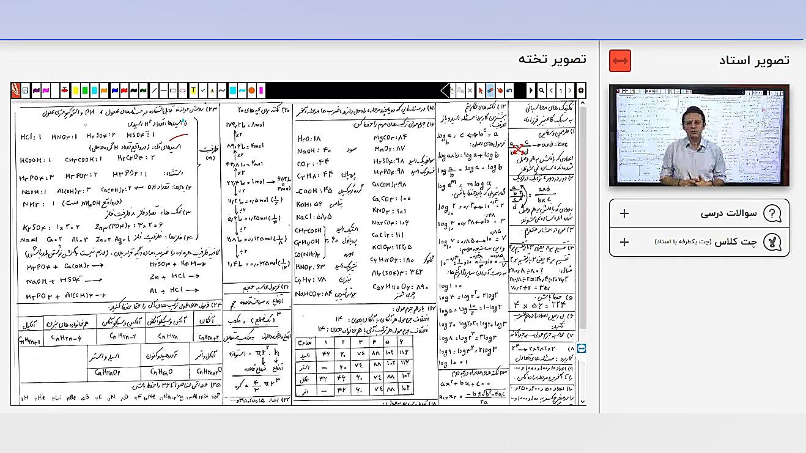Image resolution: width=806 pixels, height=453 pixels.
Task: Click the تصویر تخته heading
Action: tap(552, 59)
